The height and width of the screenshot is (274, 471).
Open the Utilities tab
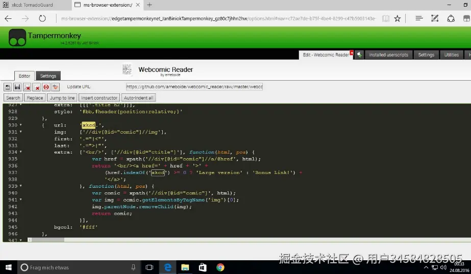click(451, 55)
